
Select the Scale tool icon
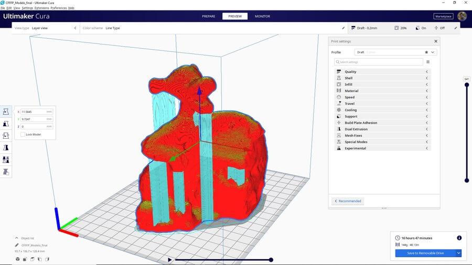click(6, 124)
